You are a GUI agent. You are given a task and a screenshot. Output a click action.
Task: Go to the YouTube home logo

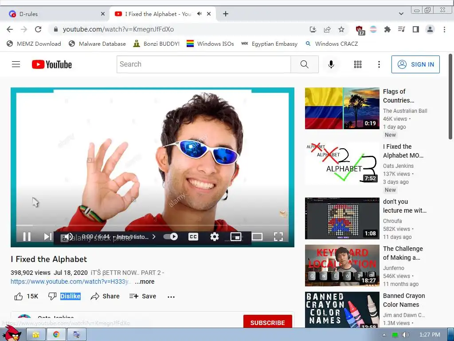[x=52, y=64]
